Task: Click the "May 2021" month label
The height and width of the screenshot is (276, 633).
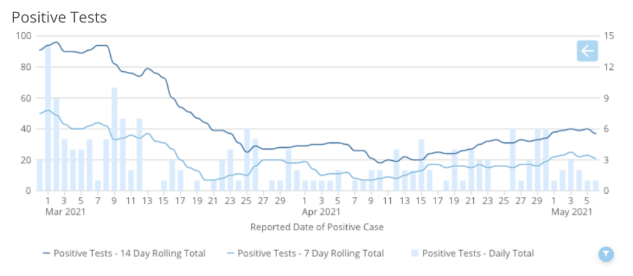Action: click(571, 212)
